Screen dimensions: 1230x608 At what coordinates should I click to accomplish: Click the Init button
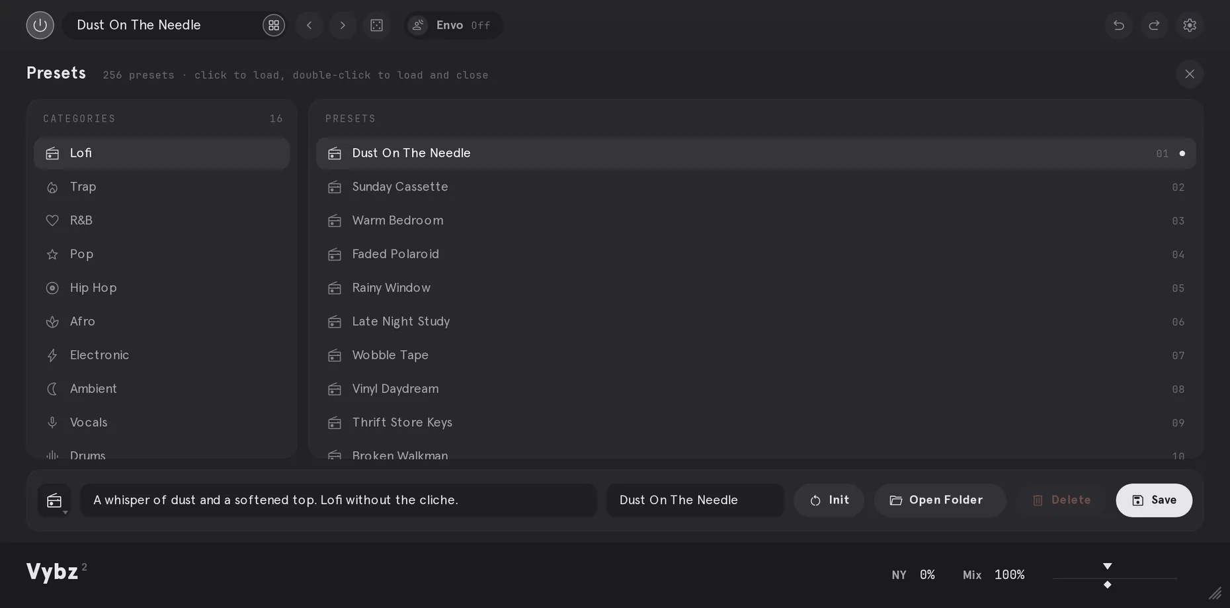tap(829, 500)
